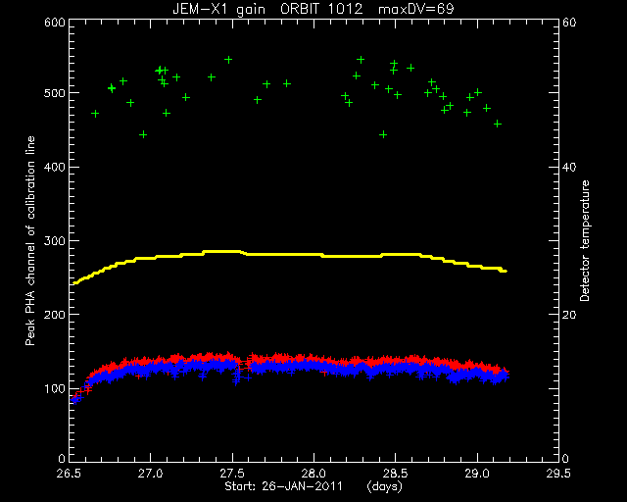The height and width of the screenshot is (502, 627).
Task: Click the Start: 26-JAN-2011 (days) axis caption
Action: pyautogui.click(x=313, y=486)
